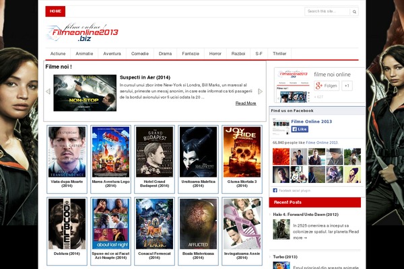Viewport: 404px width, 269px height.
Task: Click the HOME button
Action: click(55, 11)
